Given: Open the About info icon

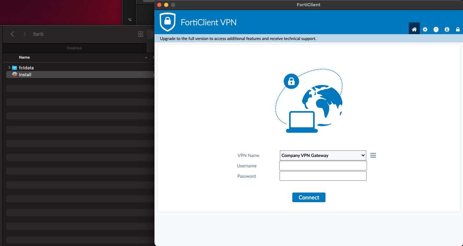Looking at the screenshot, I should click(447, 29).
